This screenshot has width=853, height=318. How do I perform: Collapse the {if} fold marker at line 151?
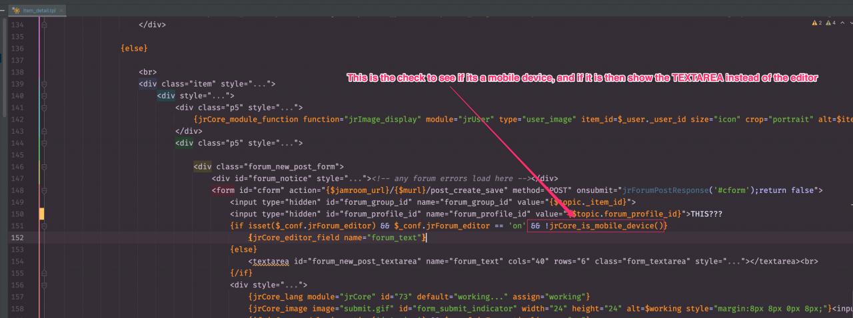(44, 226)
